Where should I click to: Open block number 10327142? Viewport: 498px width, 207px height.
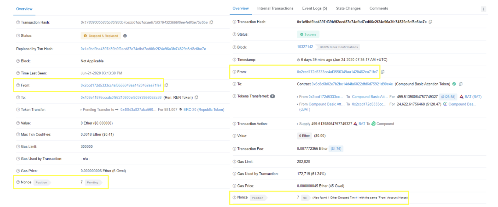tap(305, 47)
